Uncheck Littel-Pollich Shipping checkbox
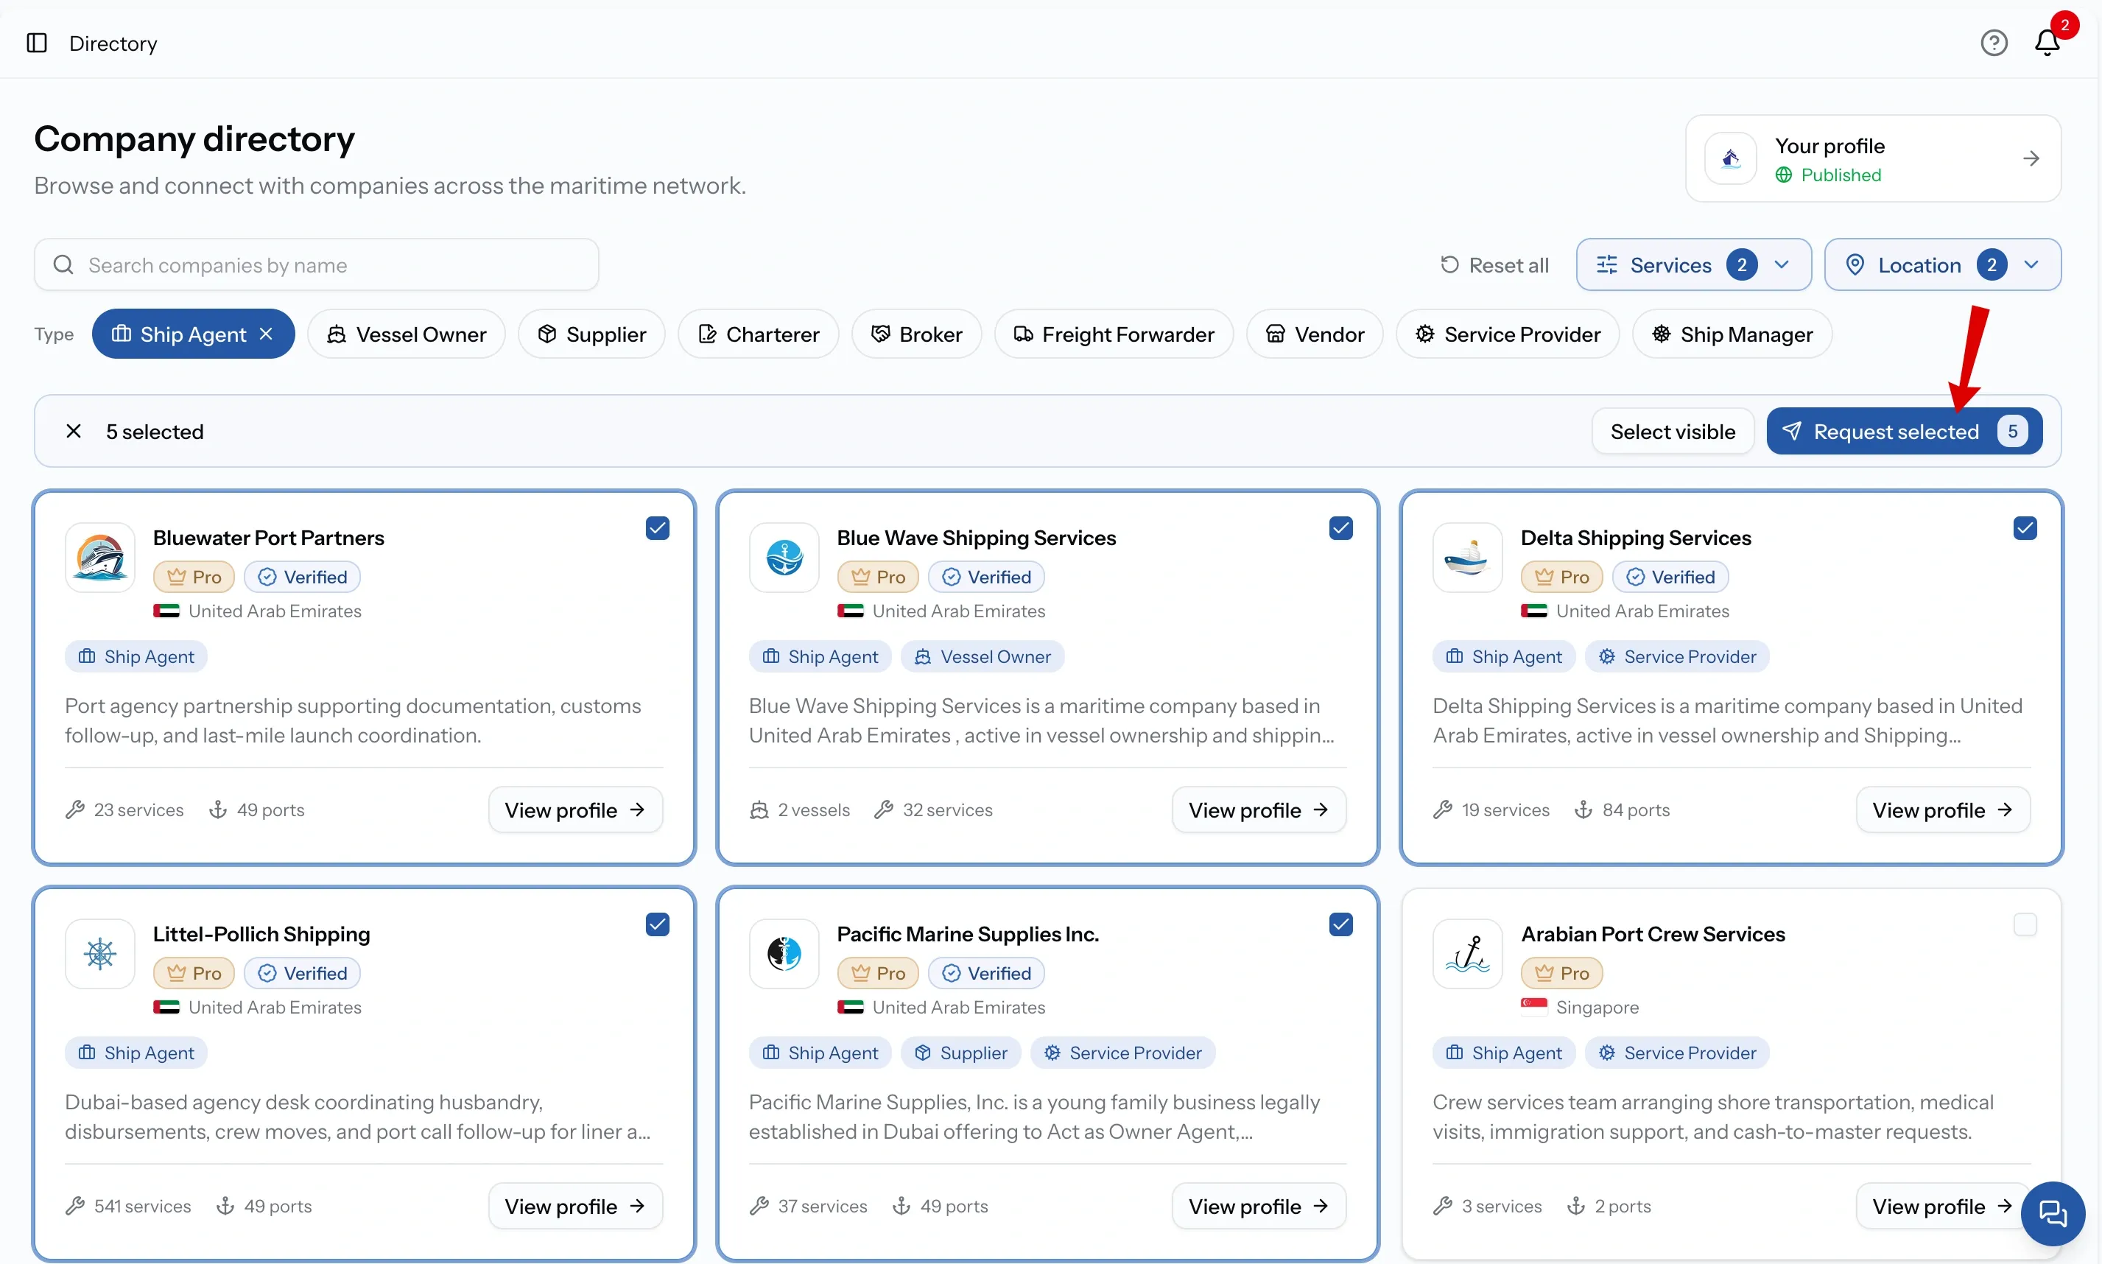2102x1264 pixels. 658,924
